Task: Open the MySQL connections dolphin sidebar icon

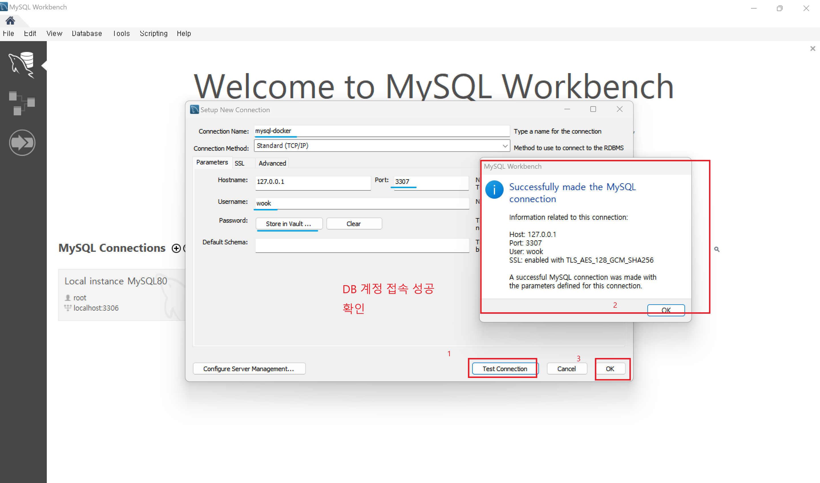Action: pyautogui.click(x=22, y=65)
